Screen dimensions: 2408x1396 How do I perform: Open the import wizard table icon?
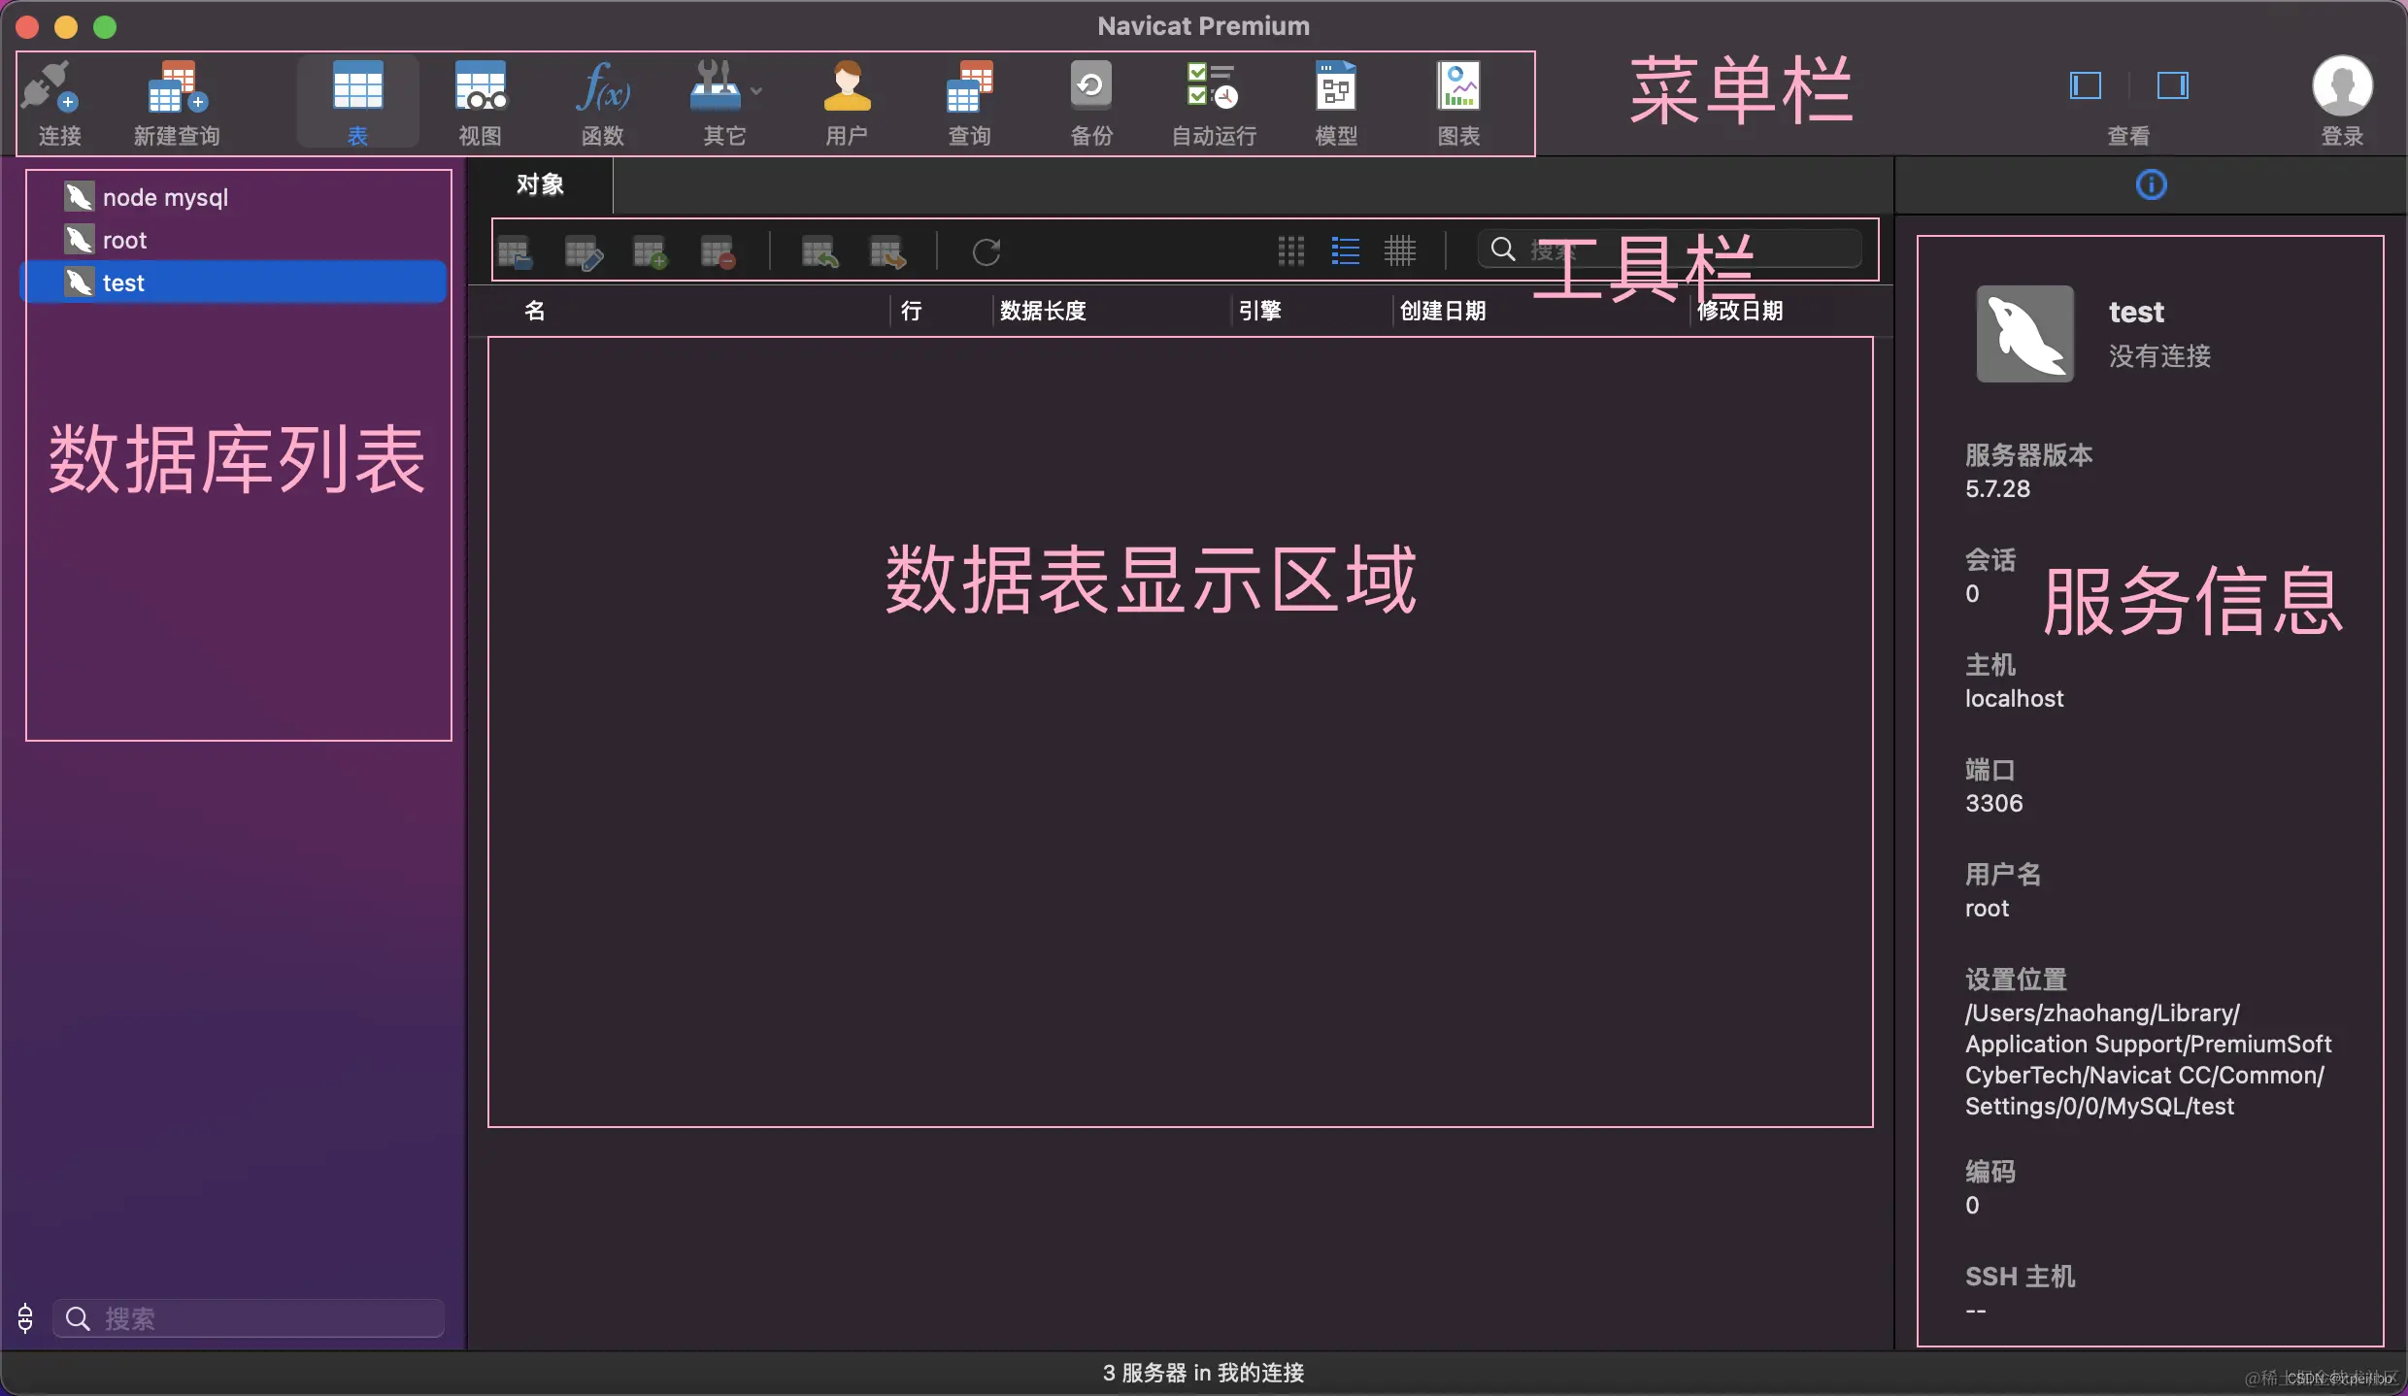pos(820,252)
